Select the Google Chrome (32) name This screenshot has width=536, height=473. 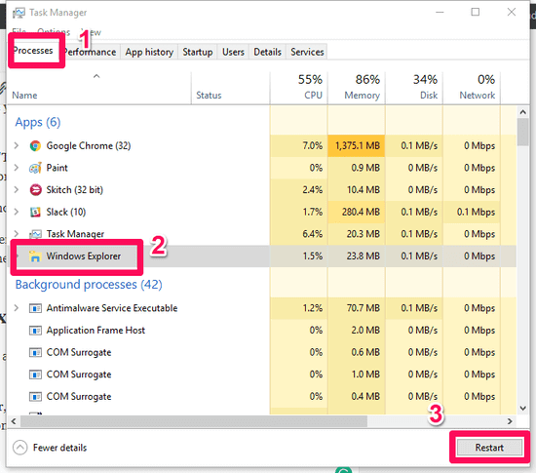point(89,145)
